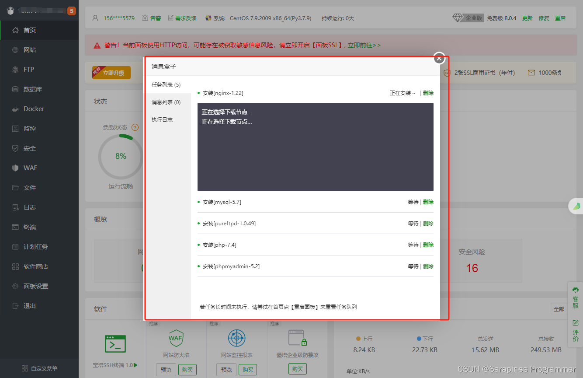This screenshot has height=378, width=583.
Task: Click the 立即升级 upgrade button
Action: (x=112, y=73)
